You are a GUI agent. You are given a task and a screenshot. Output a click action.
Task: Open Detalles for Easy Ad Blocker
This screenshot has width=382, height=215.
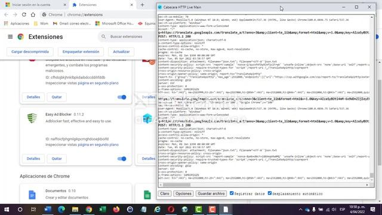[x=33, y=159]
